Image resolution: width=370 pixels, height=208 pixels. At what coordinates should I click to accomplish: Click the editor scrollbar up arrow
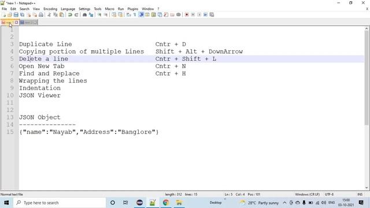(367, 28)
